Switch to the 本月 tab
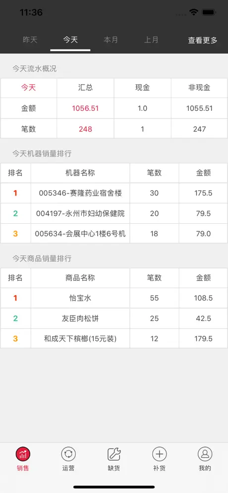228x493 pixels. [111, 40]
